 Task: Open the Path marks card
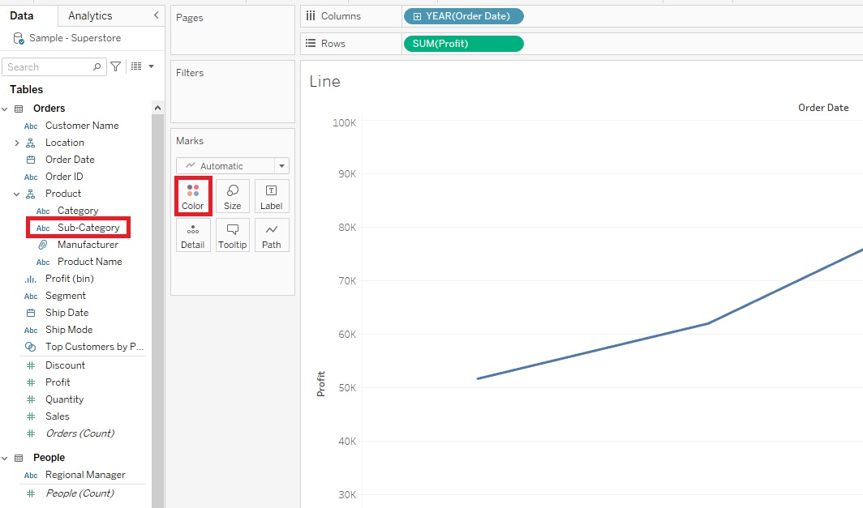(272, 235)
